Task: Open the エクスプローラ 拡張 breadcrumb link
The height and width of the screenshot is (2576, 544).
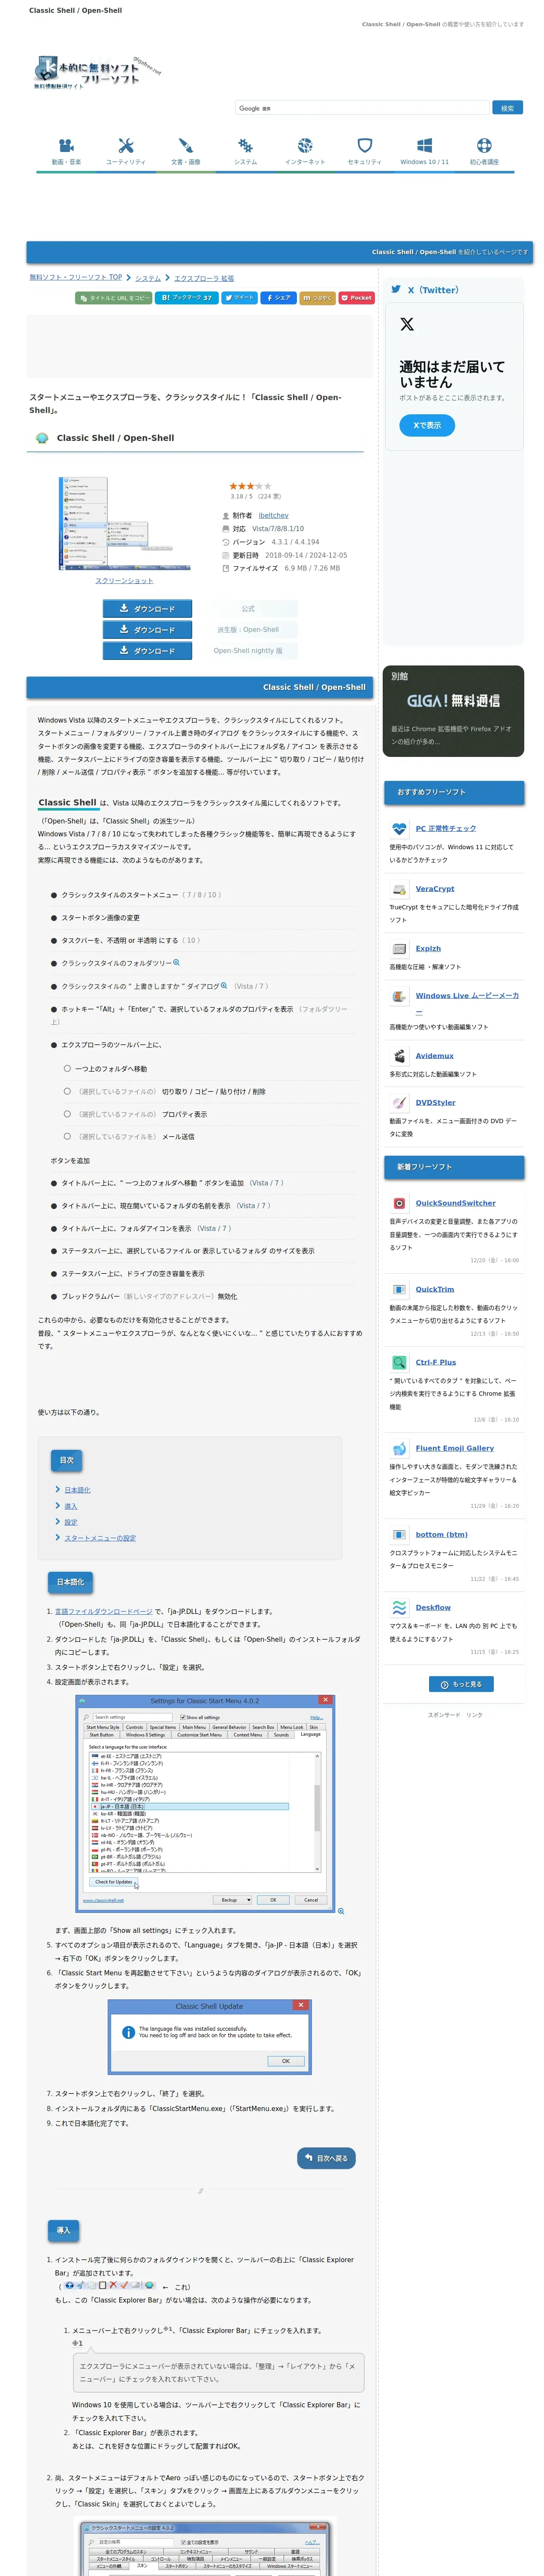Action: [204, 278]
